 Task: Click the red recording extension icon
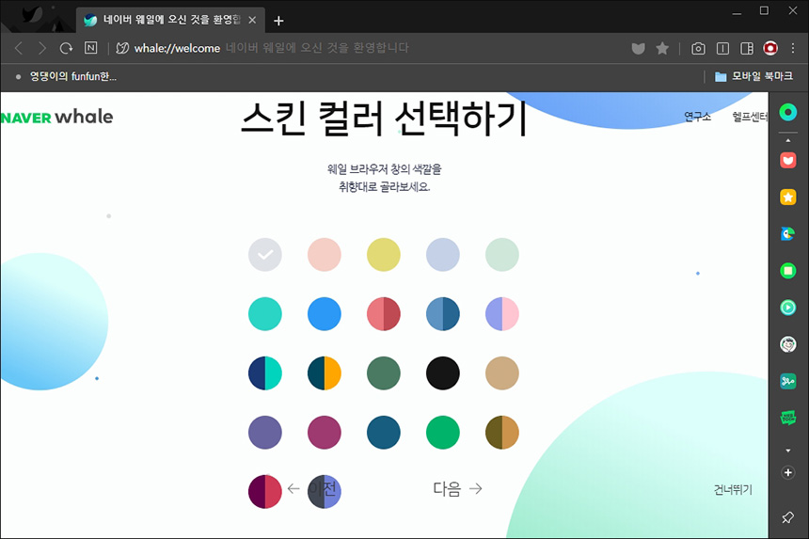[x=770, y=49]
